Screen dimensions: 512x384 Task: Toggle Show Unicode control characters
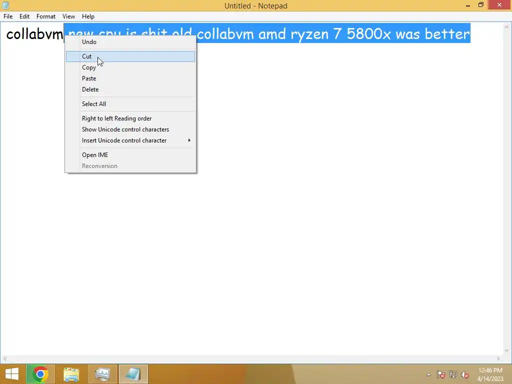click(130, 129)
